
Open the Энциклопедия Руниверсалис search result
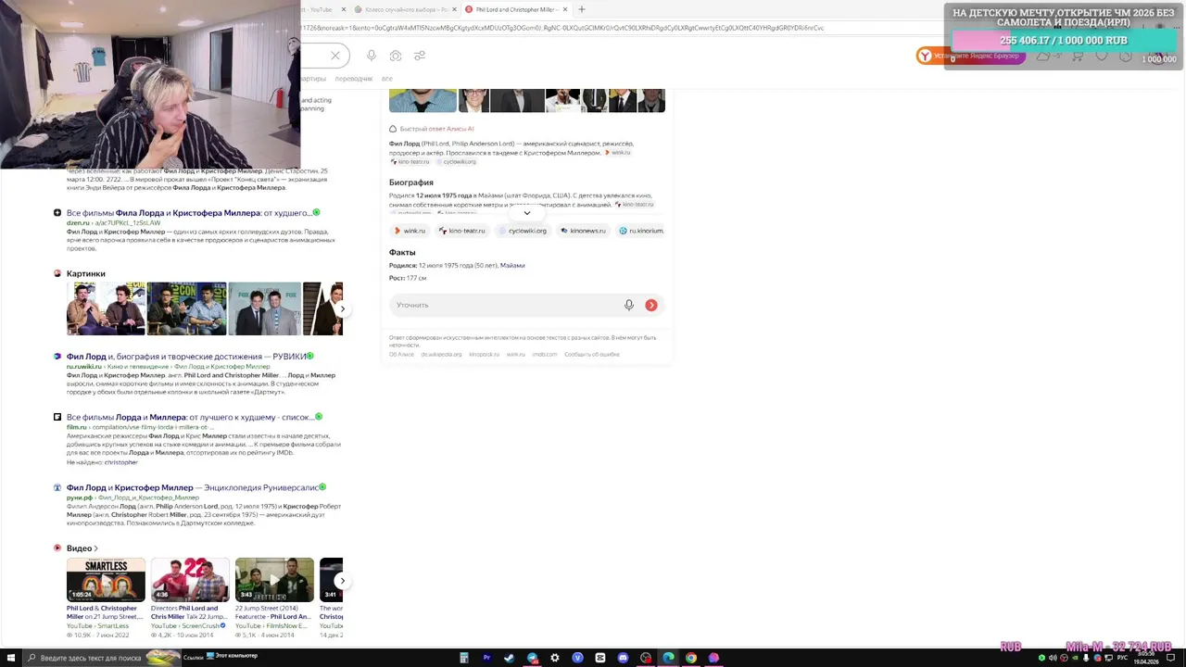pyautogui.click(x=192, y=487)
